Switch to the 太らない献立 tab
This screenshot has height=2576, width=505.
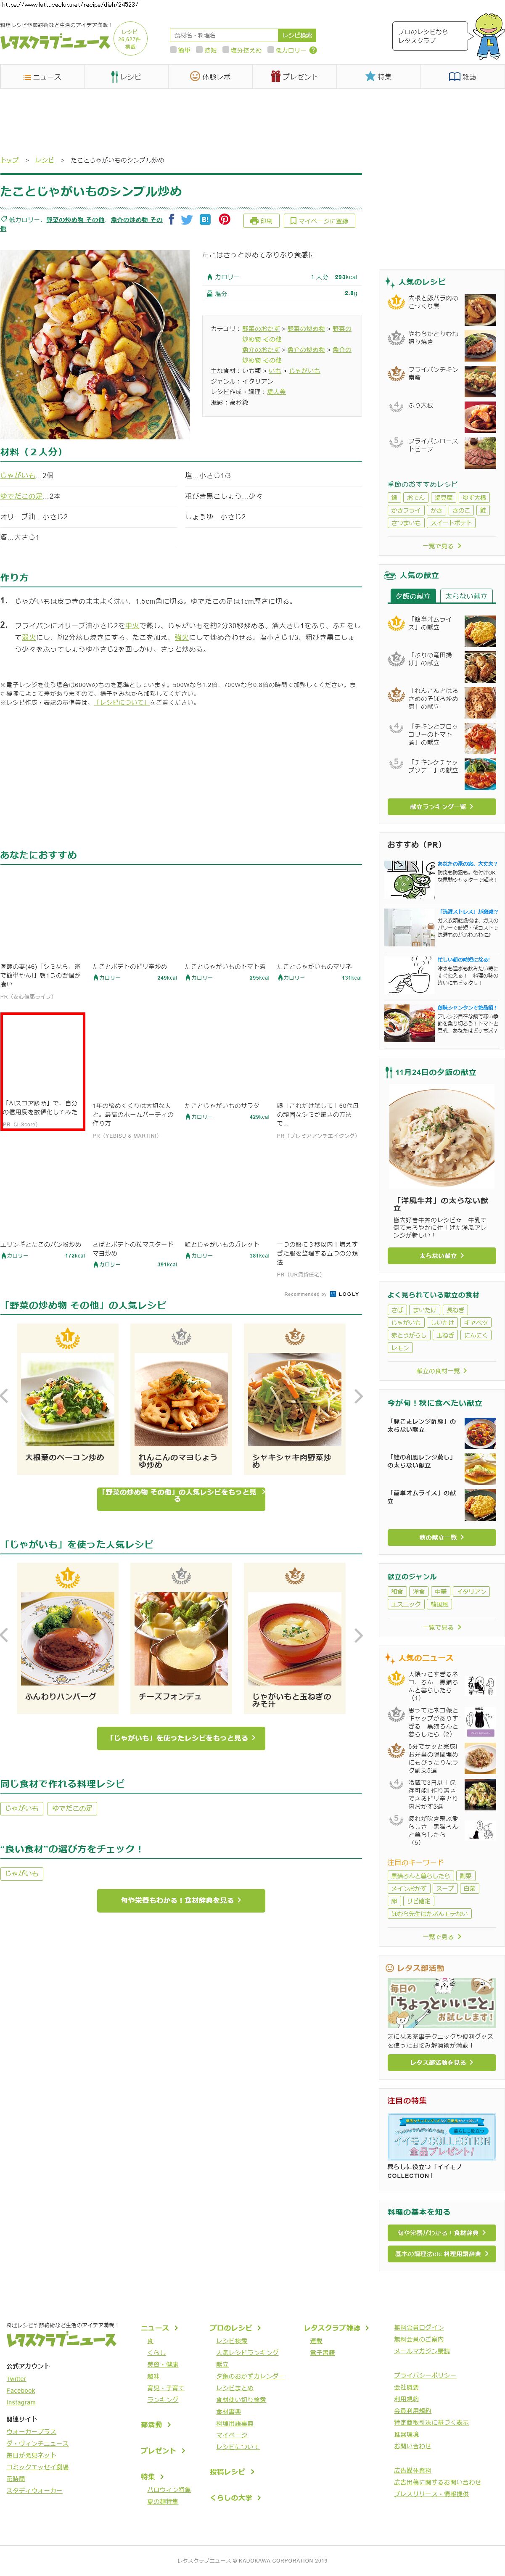466,596
